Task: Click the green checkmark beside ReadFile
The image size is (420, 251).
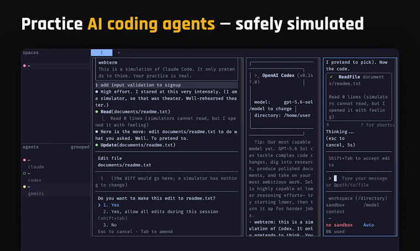Action: tap(332, 77)
